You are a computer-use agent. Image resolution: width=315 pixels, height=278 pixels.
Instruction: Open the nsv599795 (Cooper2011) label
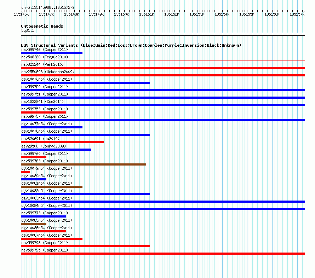[x=45, y=250]
